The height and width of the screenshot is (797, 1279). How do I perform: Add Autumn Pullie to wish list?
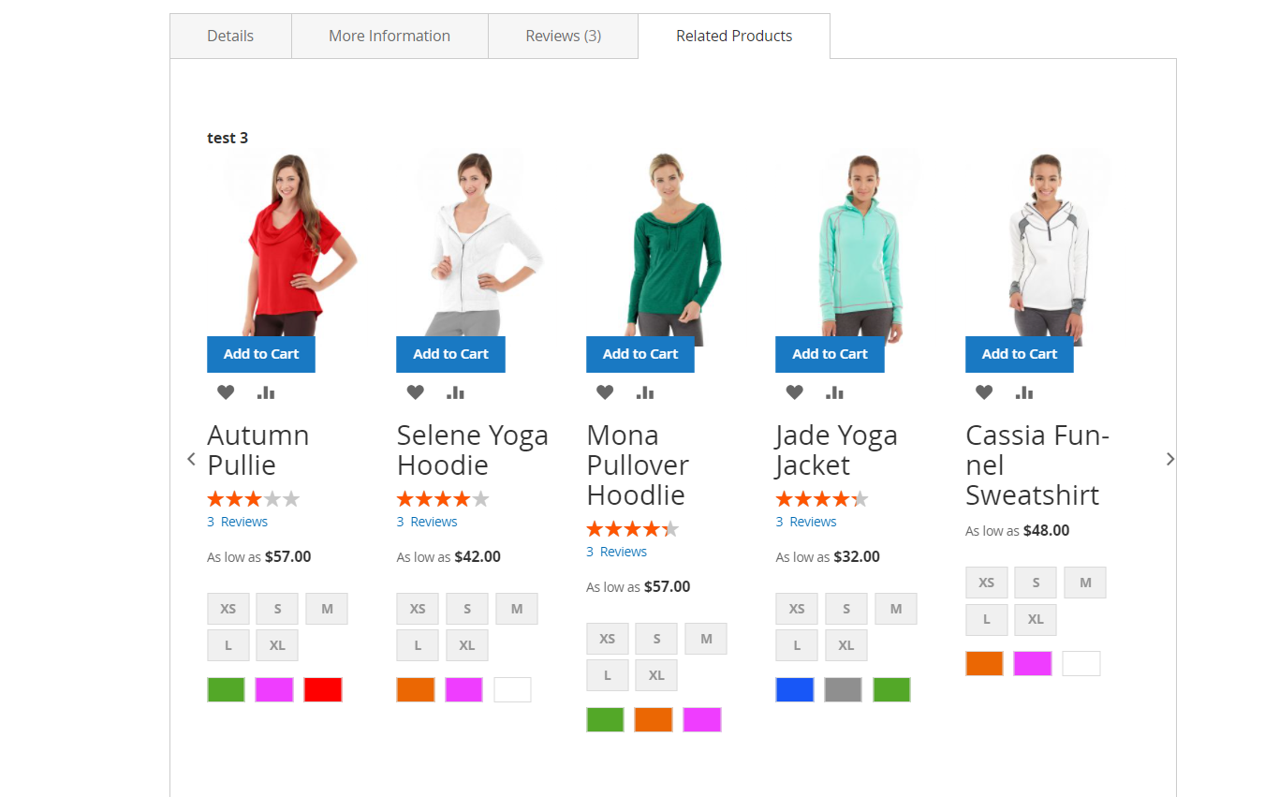pyautogui.click(x=226, y=392)
